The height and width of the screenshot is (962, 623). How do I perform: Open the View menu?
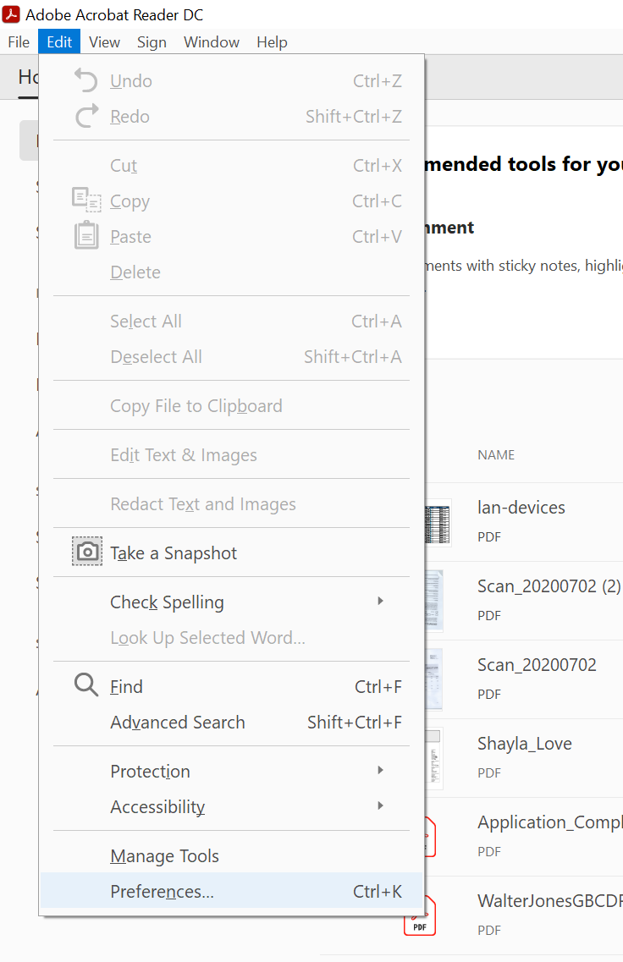click(x=104, y=41)
